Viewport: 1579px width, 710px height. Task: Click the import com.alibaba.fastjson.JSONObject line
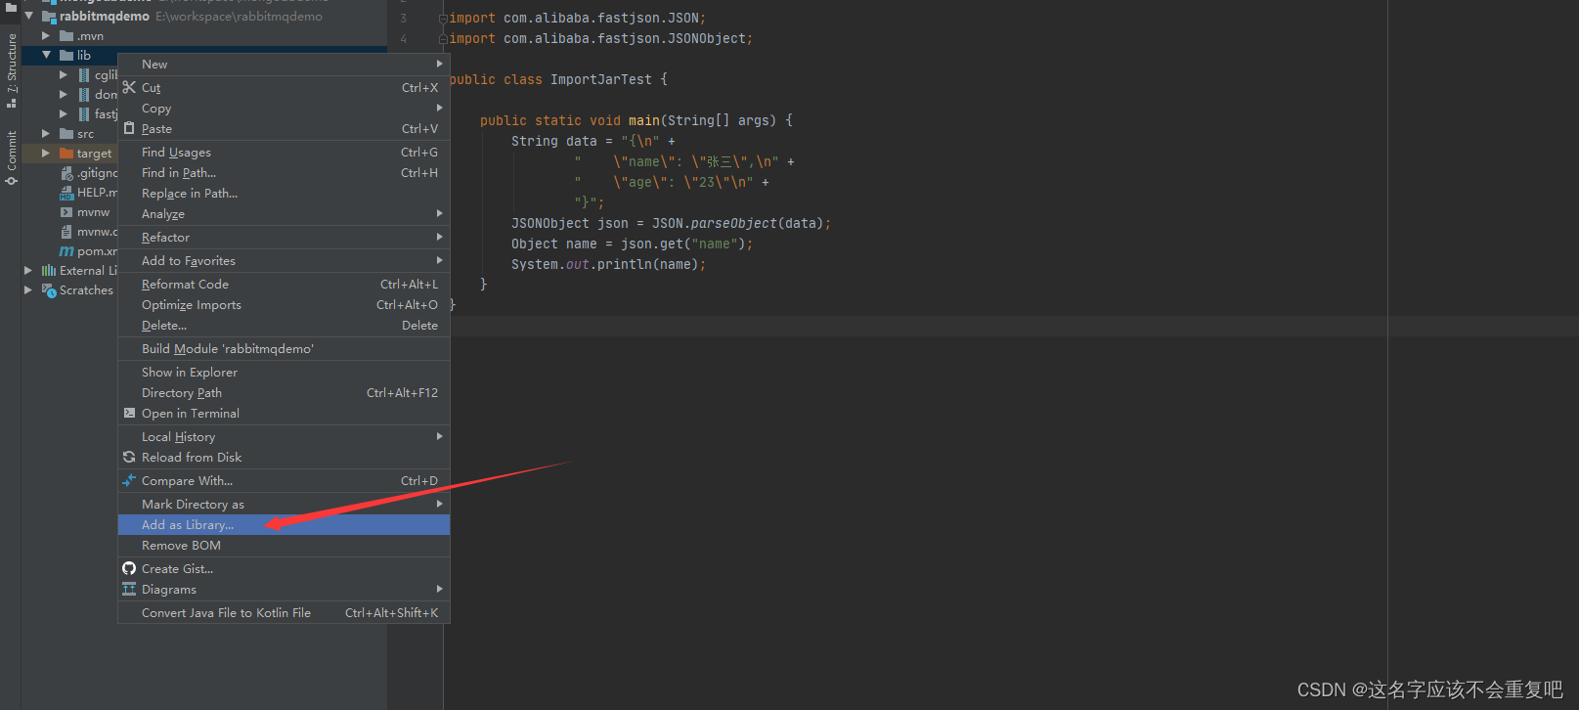pyautogui.click(x=601, y=38)
